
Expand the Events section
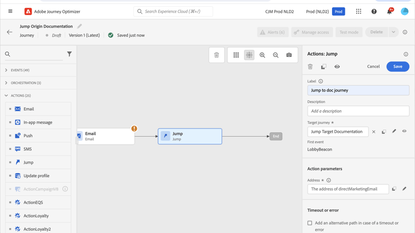click(6, 70)
